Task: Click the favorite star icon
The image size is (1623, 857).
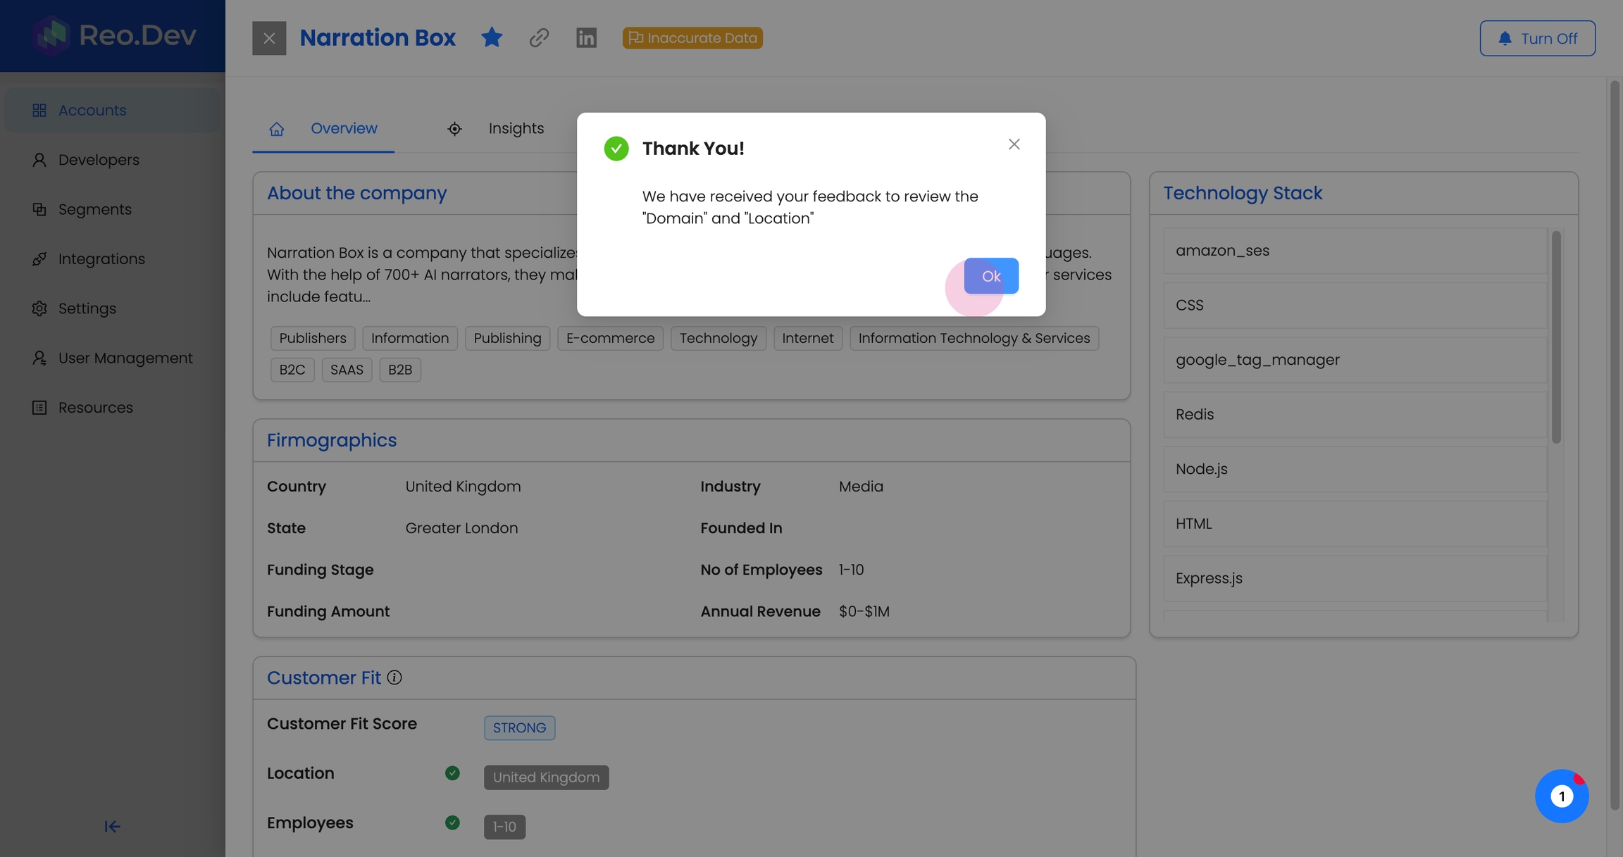Action: [492, 37]
